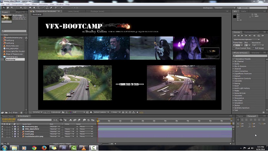This screenshot has width=268, height=151.
Task: Expand the Keying effects category
Action: [233, 83]
